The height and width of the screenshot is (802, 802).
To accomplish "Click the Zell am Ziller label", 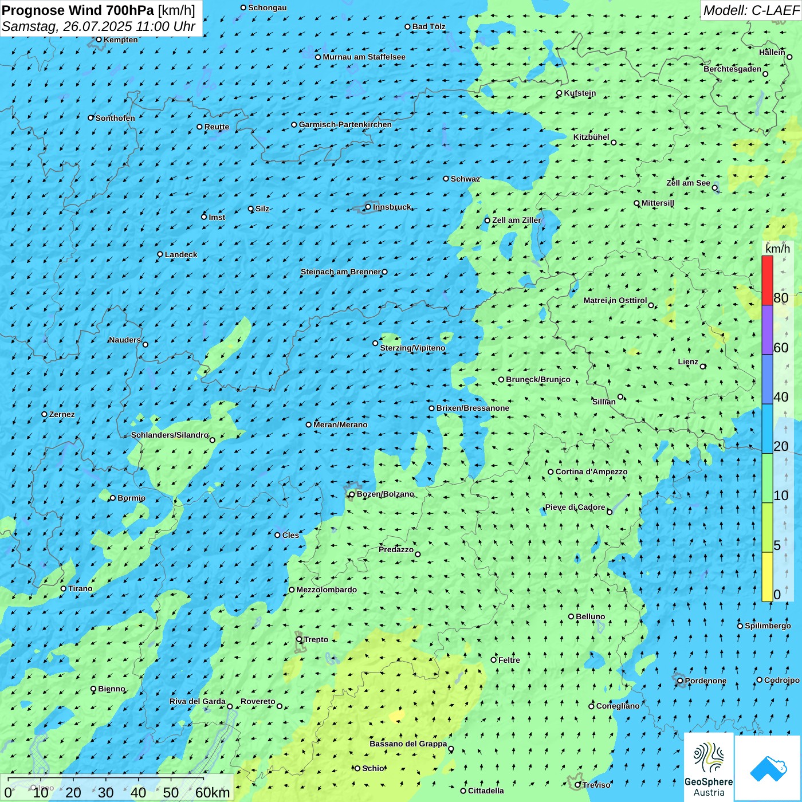I will tap(516, 220).
